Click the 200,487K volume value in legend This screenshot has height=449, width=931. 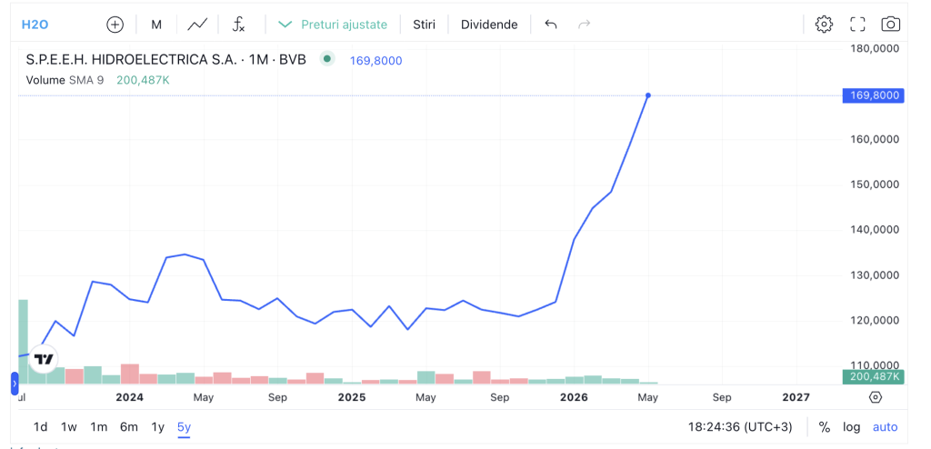click(x=143, y=80)
